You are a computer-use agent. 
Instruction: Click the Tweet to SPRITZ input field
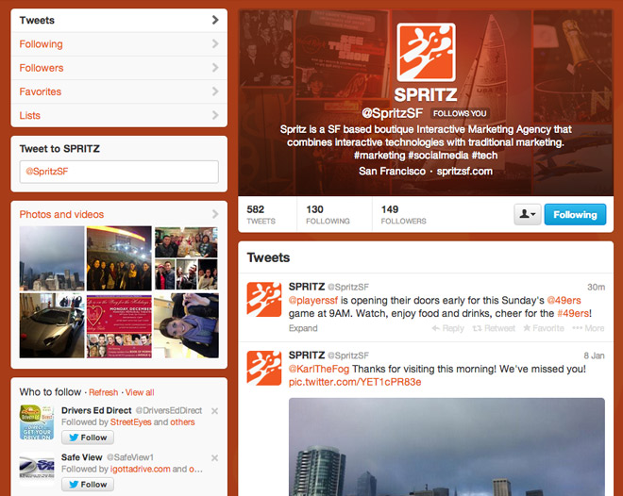click(119, 172)
